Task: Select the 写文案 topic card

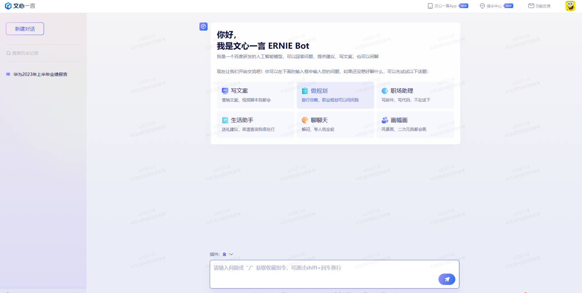Action: pos(255,95)
